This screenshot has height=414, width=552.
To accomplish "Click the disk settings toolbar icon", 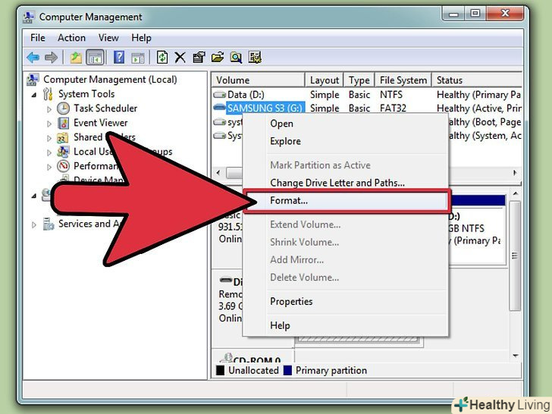I will pyautogui.click(x=255, y=57).
